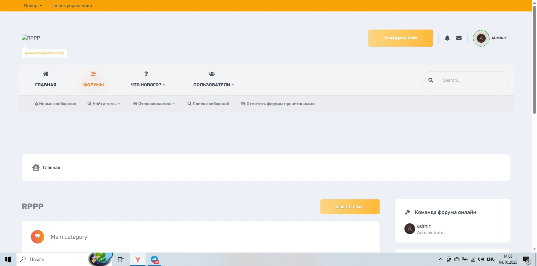The image size is (537, 266).
Task: Open the notifications bell icon
Action: point(447,38)
